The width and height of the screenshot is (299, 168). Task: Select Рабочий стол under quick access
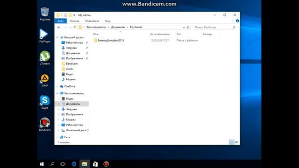click(x=74, y=42)
